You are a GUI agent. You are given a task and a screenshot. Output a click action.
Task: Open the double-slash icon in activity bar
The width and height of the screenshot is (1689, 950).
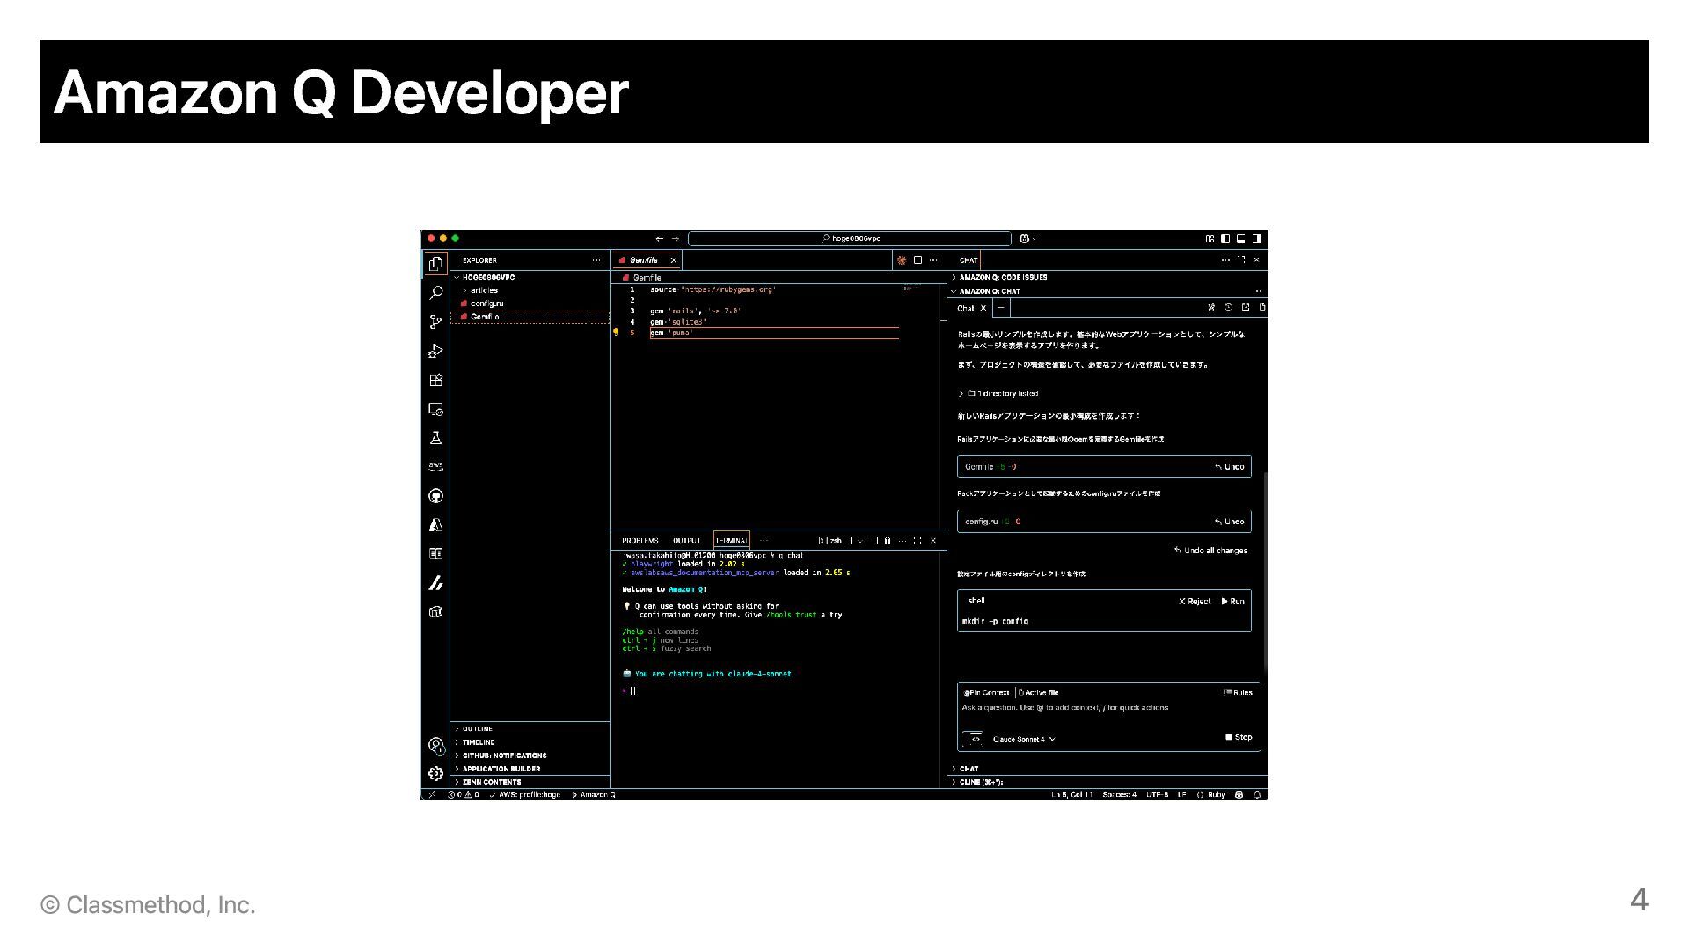coord(435,583)
